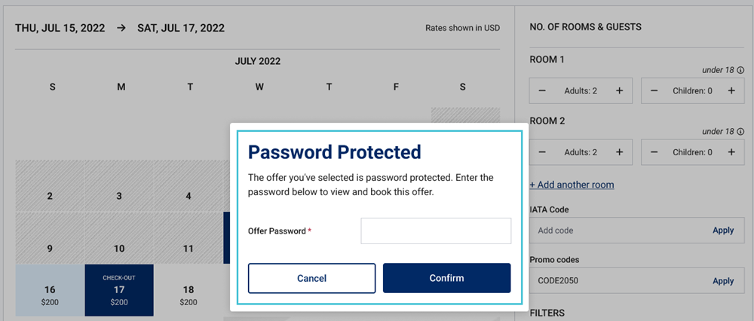The width and height of the screenshot is (754, 321).
Task: Increase Adults count for Room 2
Action: pyautogui.click(x=619, y=152)
